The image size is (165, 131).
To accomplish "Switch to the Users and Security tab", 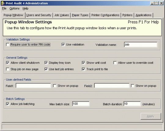I will point(39,15).
